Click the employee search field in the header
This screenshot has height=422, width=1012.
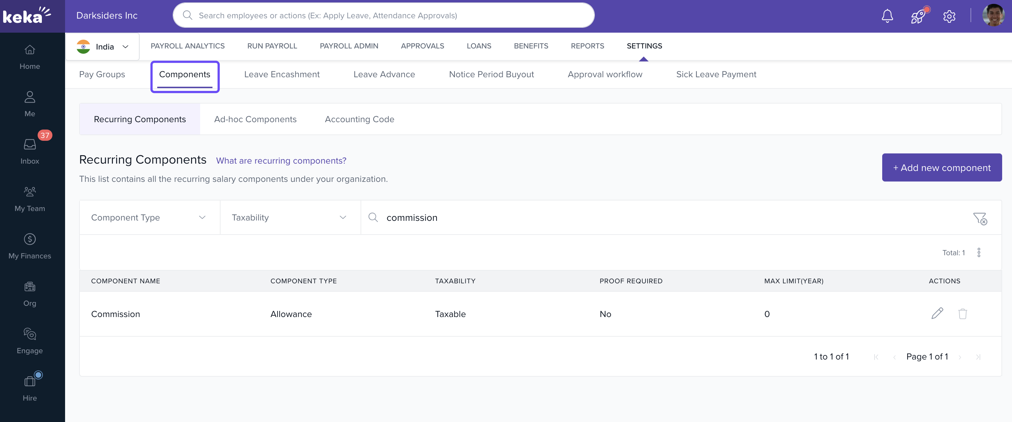(383, 15)
